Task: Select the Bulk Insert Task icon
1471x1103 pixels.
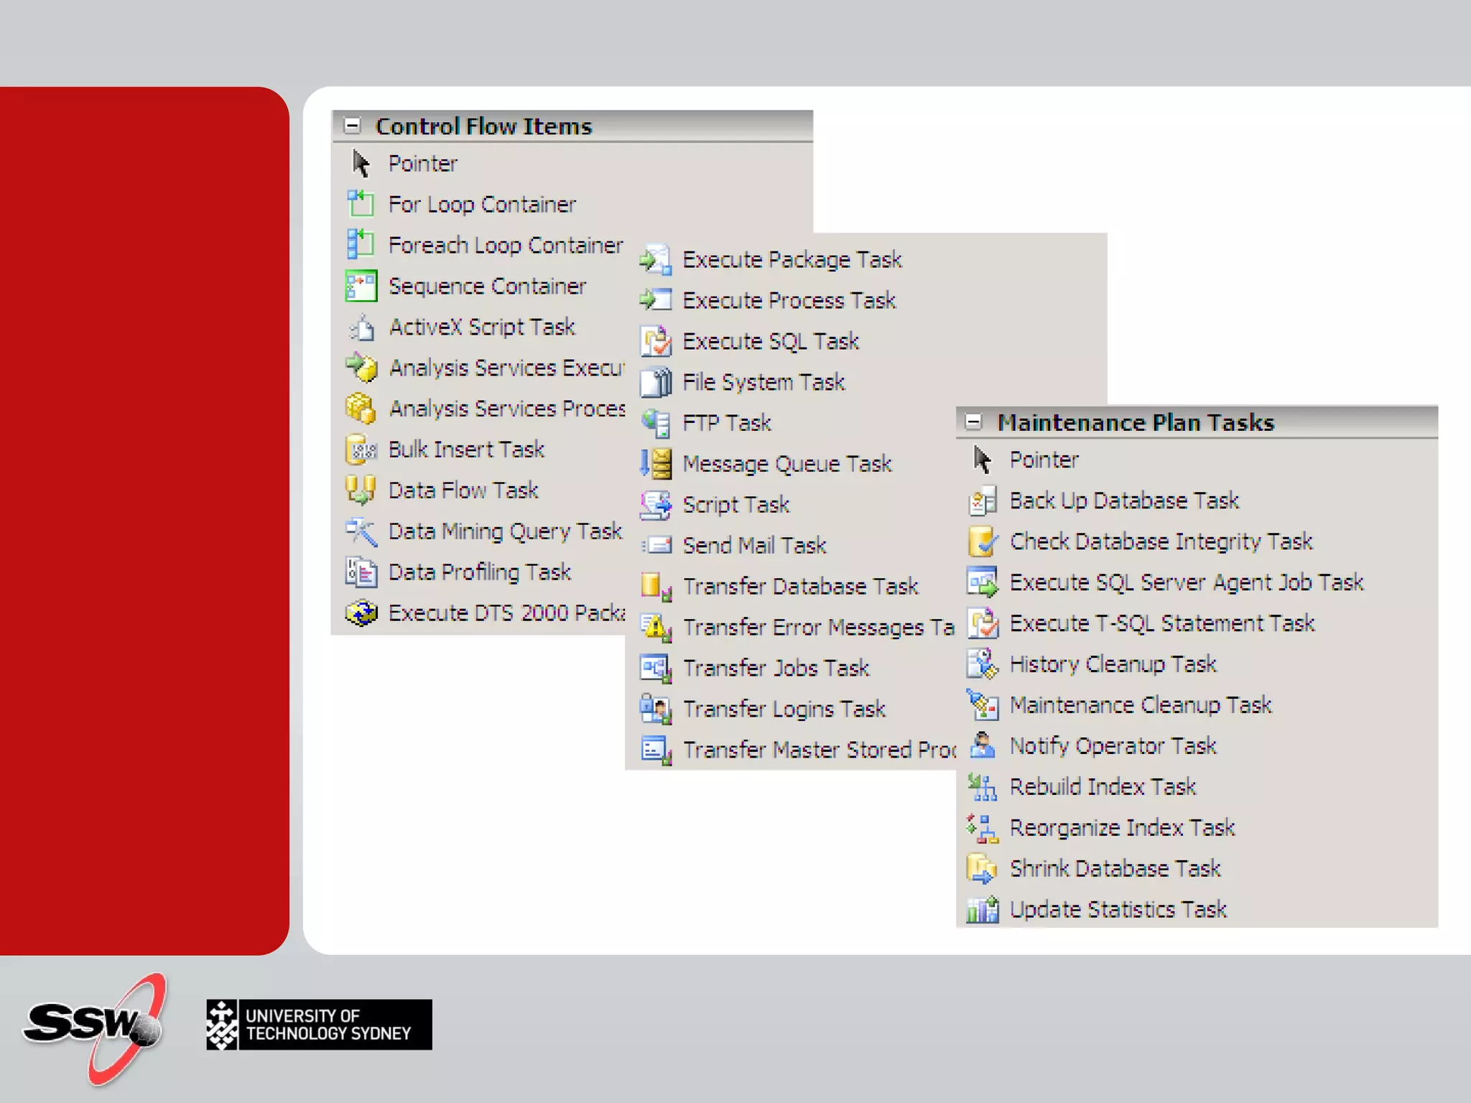Action: (361, 450)
